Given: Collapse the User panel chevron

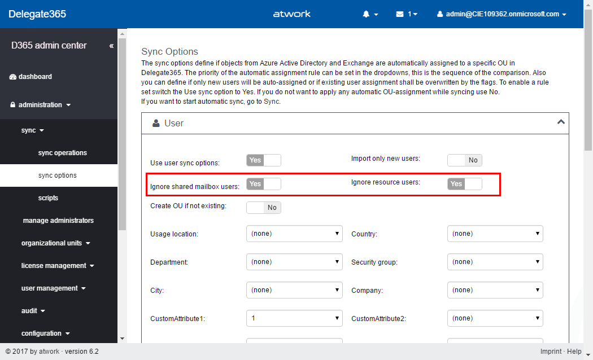Looking at the screenshot, I should pyautogui.click(x=560, y=122).
